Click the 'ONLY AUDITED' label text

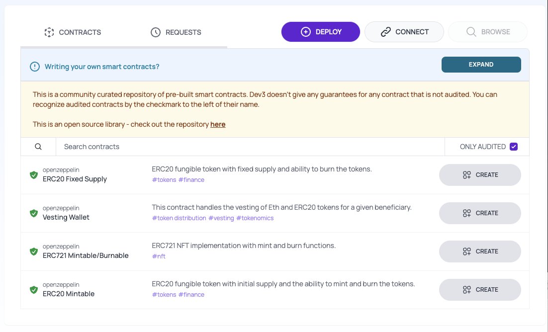point(483,147)
